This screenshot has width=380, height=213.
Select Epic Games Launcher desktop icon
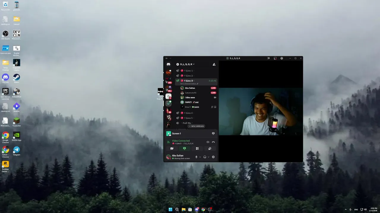click(x=5, y=94)
